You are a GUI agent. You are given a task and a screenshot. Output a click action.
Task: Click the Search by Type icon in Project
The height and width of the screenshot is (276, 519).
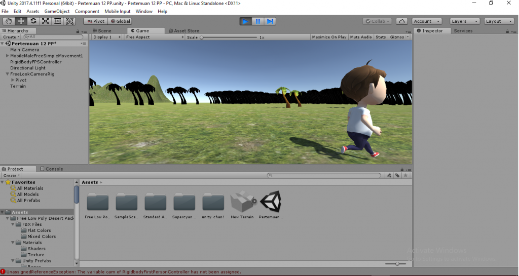389,176
